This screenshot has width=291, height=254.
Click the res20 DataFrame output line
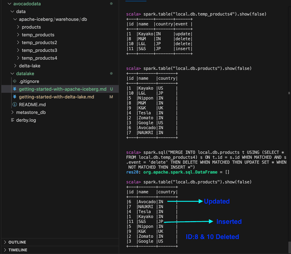(178, 172)
